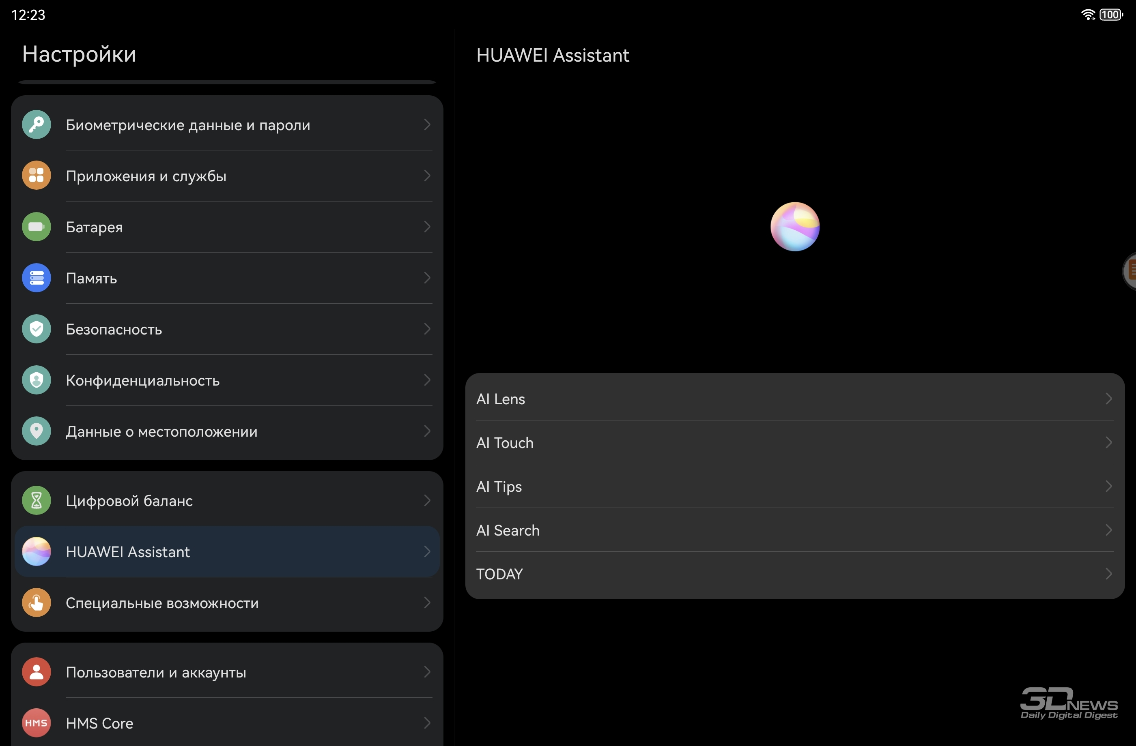Screen dimensions: 1136x746
Task: Tap the battery 100 indicator
Action: [1111, 15]
